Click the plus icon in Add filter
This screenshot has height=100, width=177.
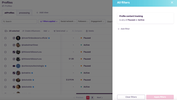[119, 29]
